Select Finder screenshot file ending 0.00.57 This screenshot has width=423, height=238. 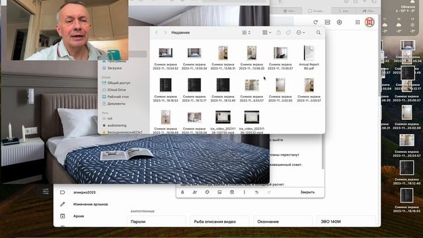309,90
